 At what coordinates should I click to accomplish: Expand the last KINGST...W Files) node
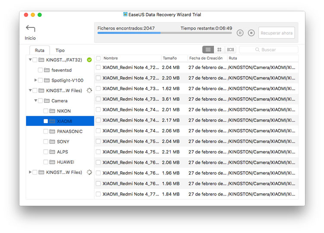pyautogui.click(x=30, y=172)
